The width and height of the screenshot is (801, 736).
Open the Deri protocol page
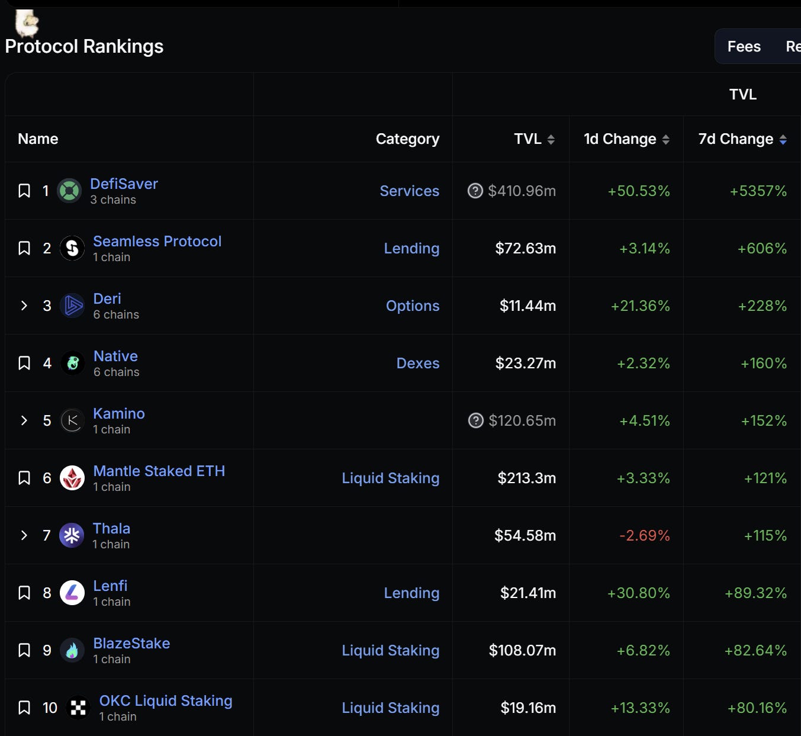point(107,298)
